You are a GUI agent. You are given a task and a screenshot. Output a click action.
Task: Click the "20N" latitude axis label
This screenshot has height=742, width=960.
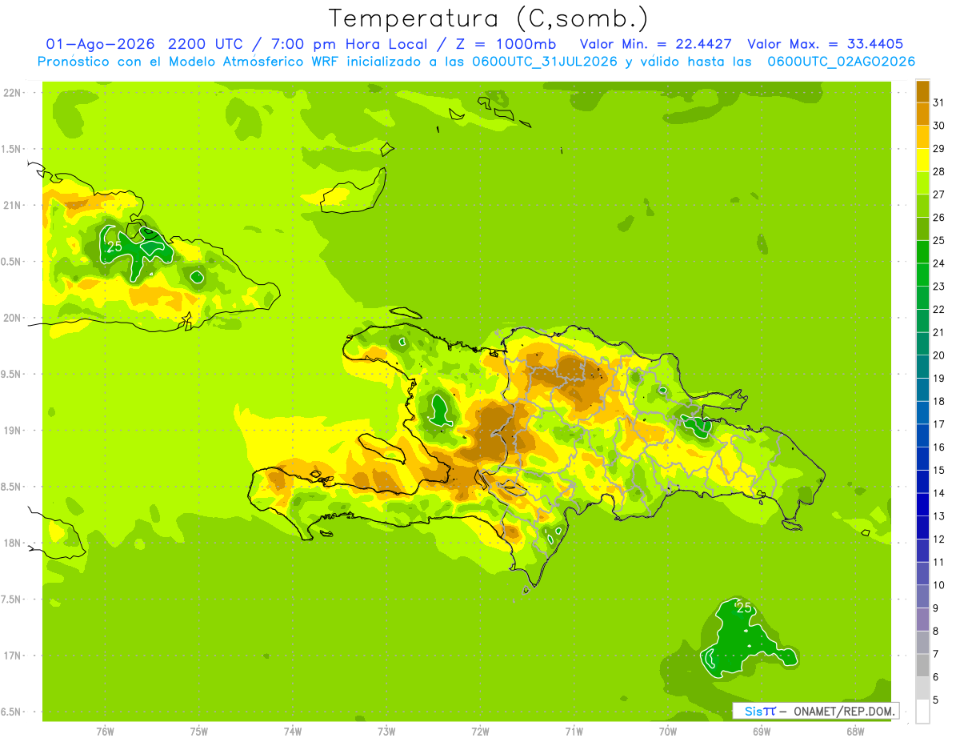[x=12, y=318]
